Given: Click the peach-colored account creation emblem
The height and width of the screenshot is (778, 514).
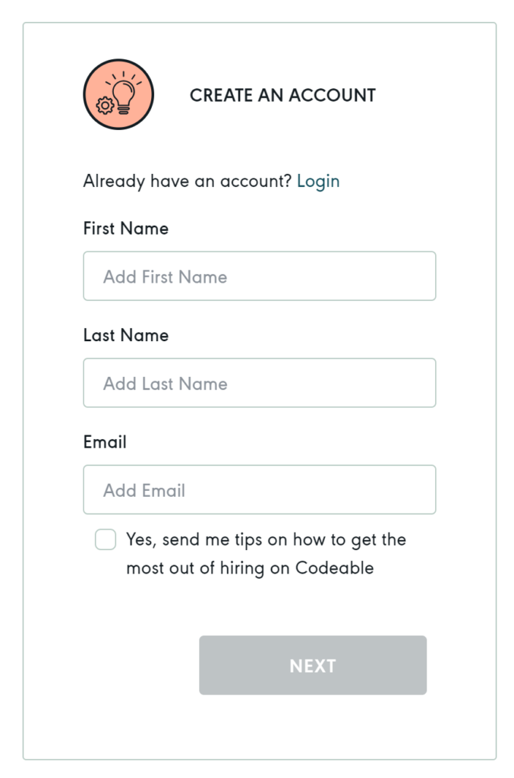Looking at the screenshot, I should tap(118, 93).
